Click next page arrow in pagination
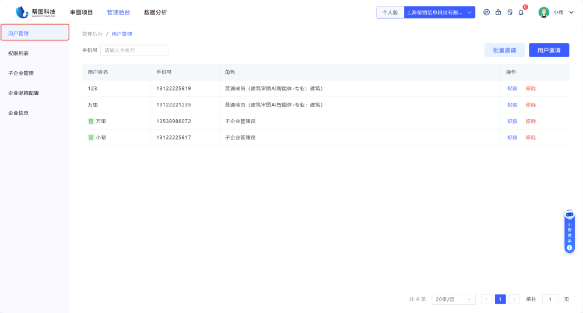 coord(514,300)
